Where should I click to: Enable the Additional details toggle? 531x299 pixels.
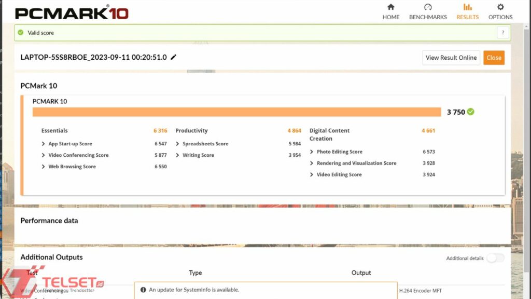495,258
